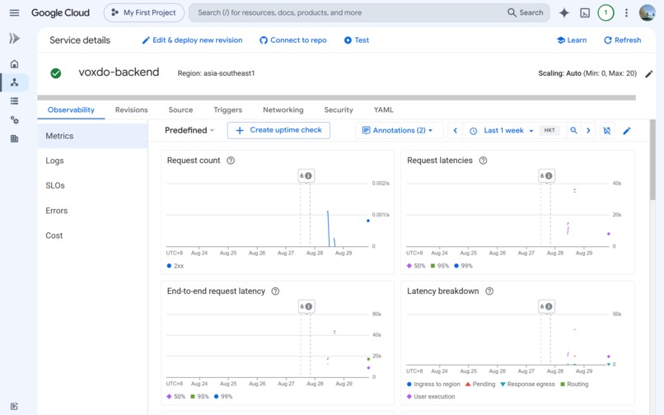Click annotation marker on Request count chart
The image size is (664, 415).
pos(306,175)
